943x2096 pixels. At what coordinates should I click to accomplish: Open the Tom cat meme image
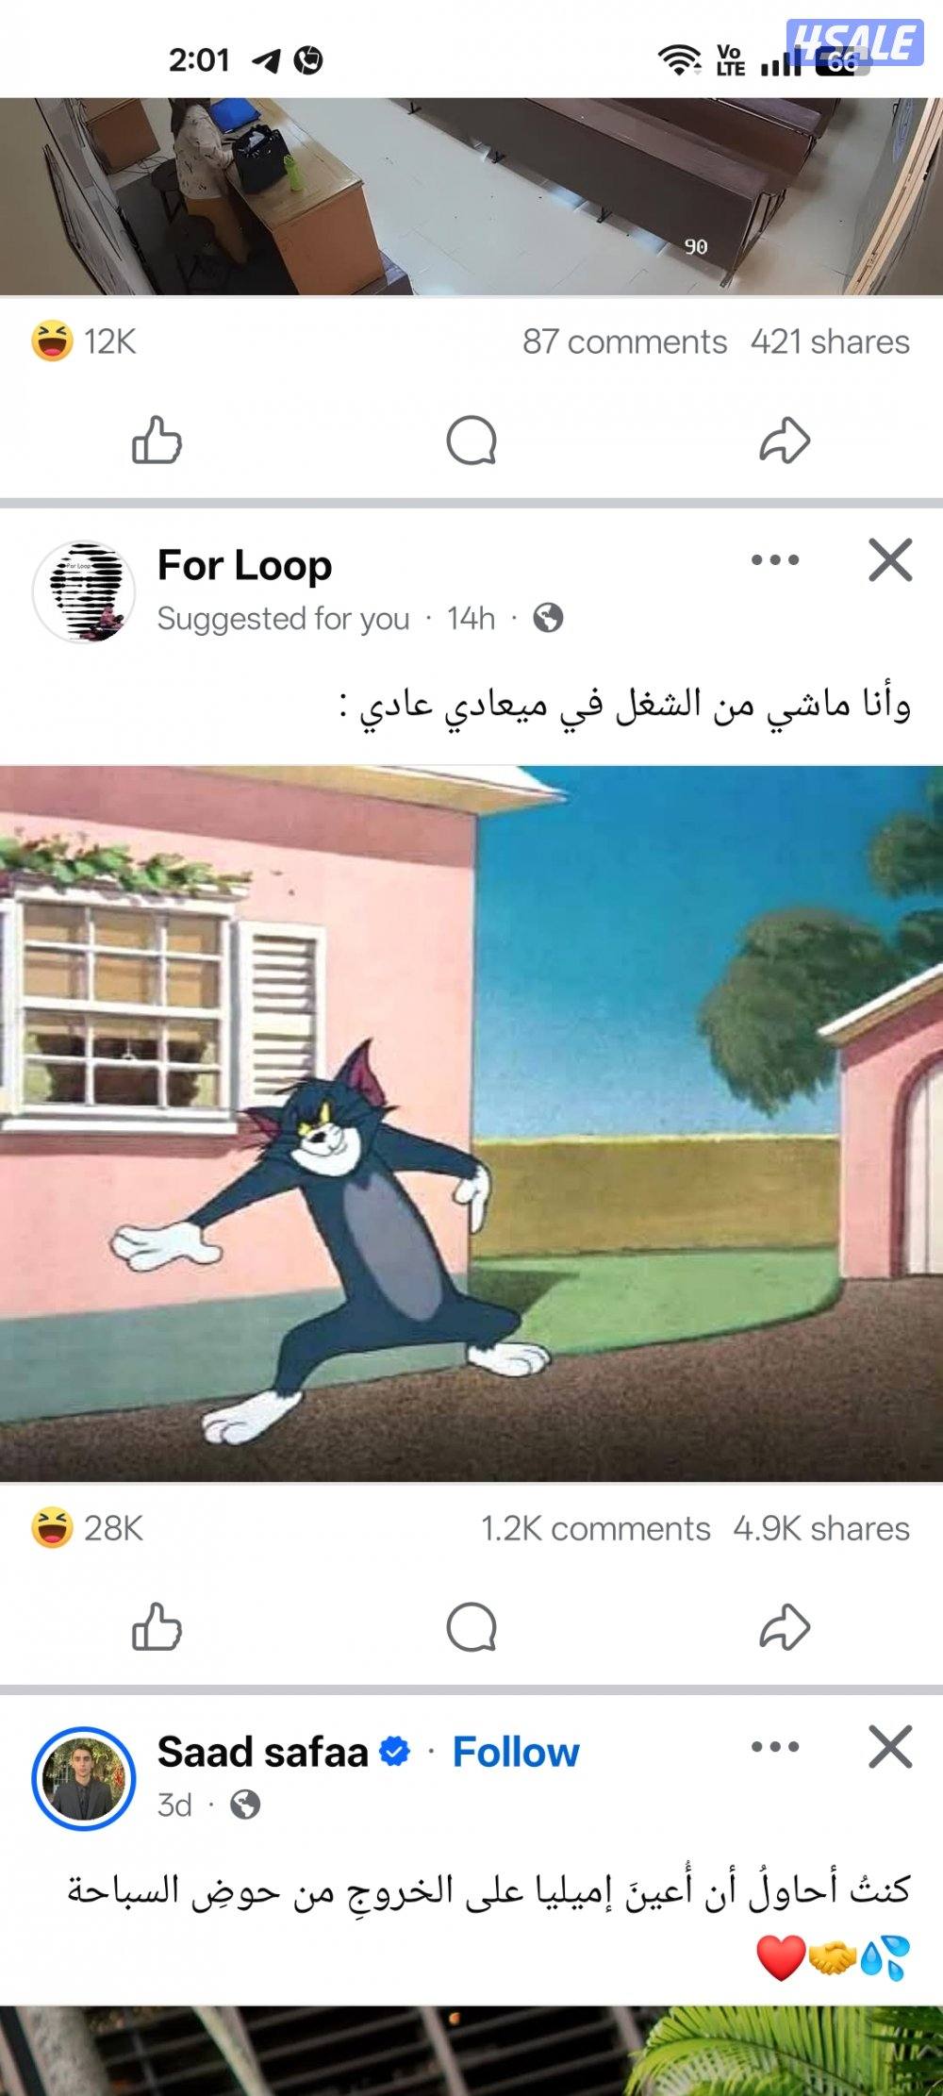tap(471, 1123)
